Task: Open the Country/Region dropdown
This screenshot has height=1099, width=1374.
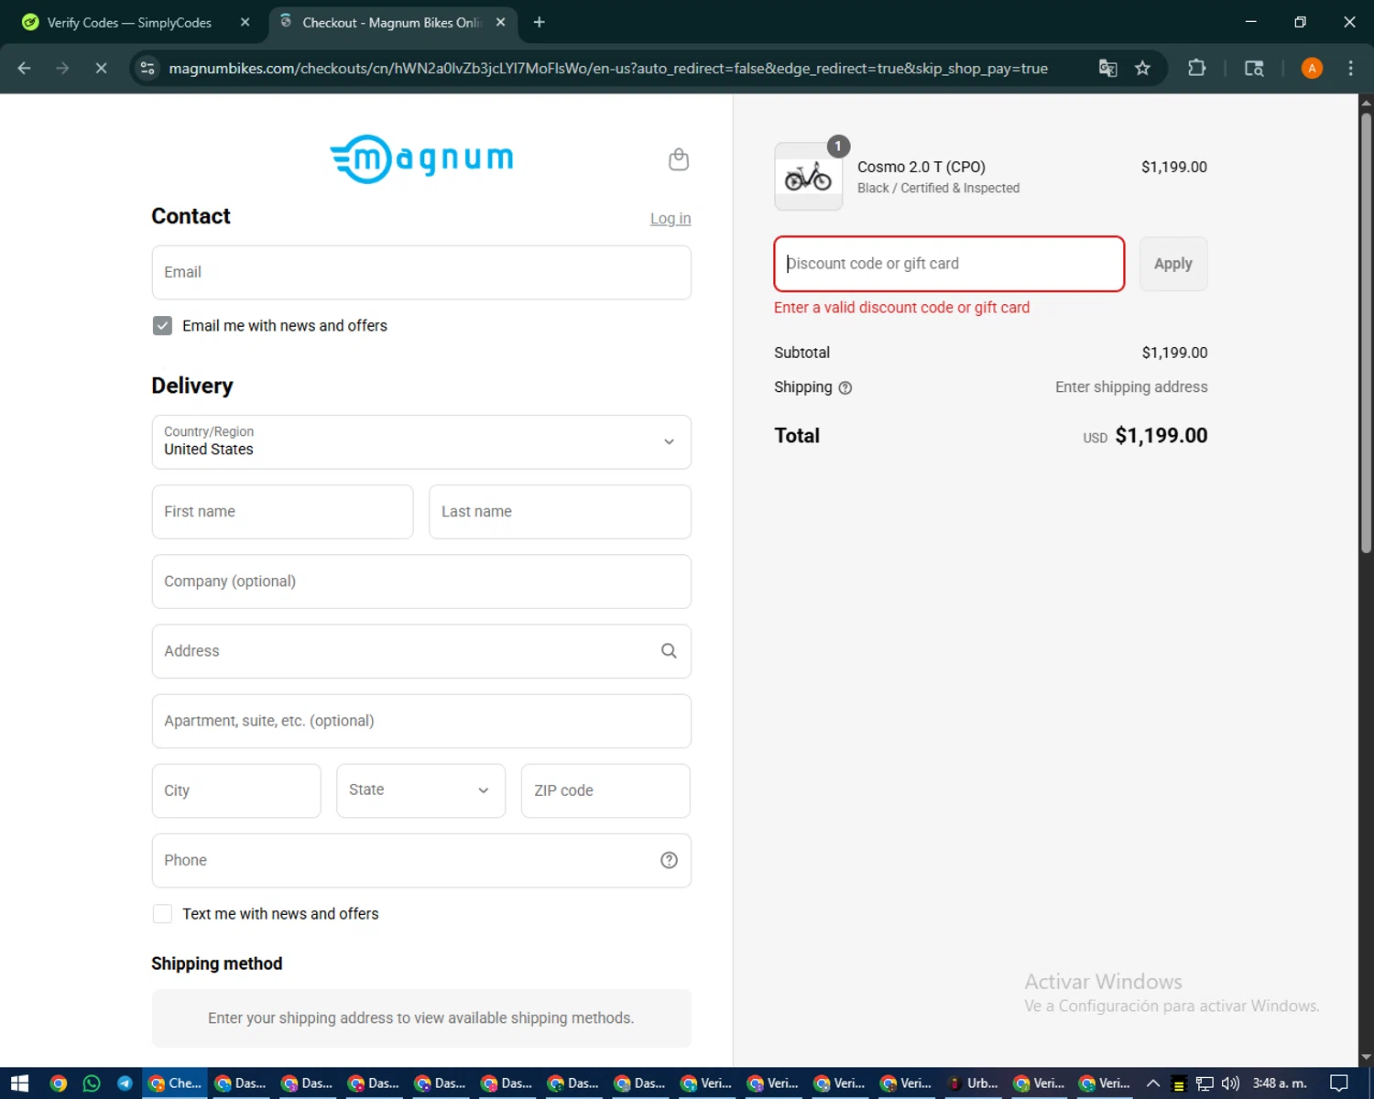Action: pyautogui.click(x=421, y=442)
